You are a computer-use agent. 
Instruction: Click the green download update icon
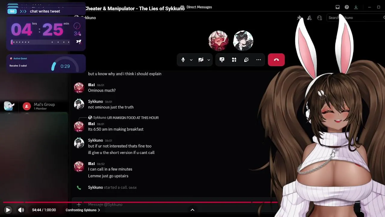pos(356,7)
